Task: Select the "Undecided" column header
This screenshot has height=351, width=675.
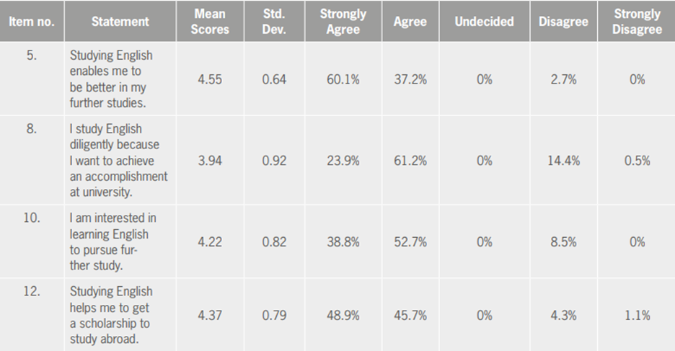Action: (484, 22)
